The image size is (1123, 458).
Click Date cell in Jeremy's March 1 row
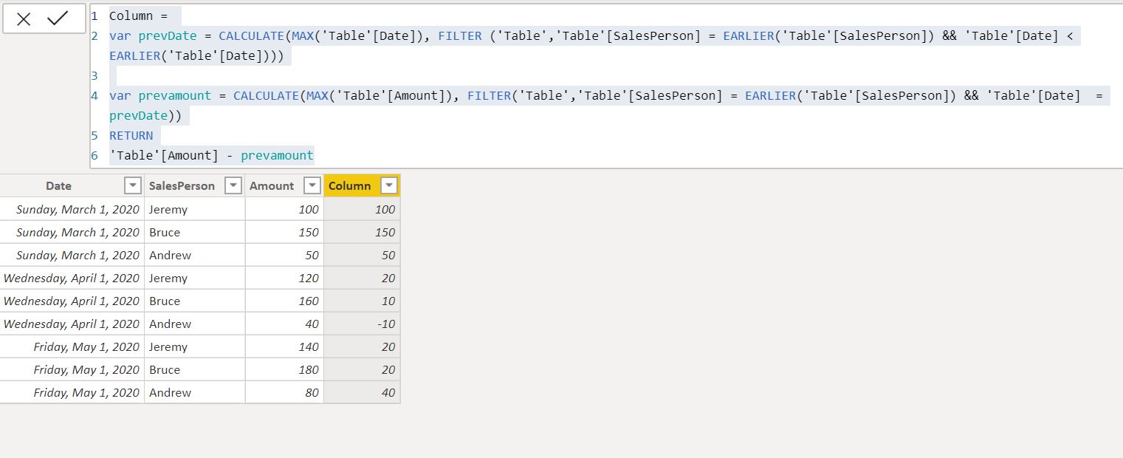click(x=72, y=209)
